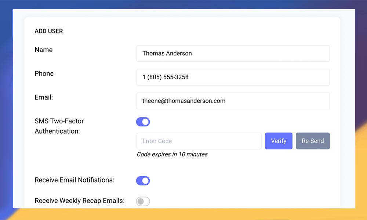Disable the Receive Email Notifications toggle
Screen dimensions: 367x220
(143, 180)
